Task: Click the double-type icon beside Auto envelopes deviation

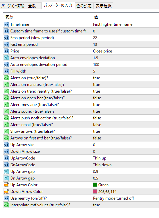Action: pyautogui.click(x=6, y=58)
